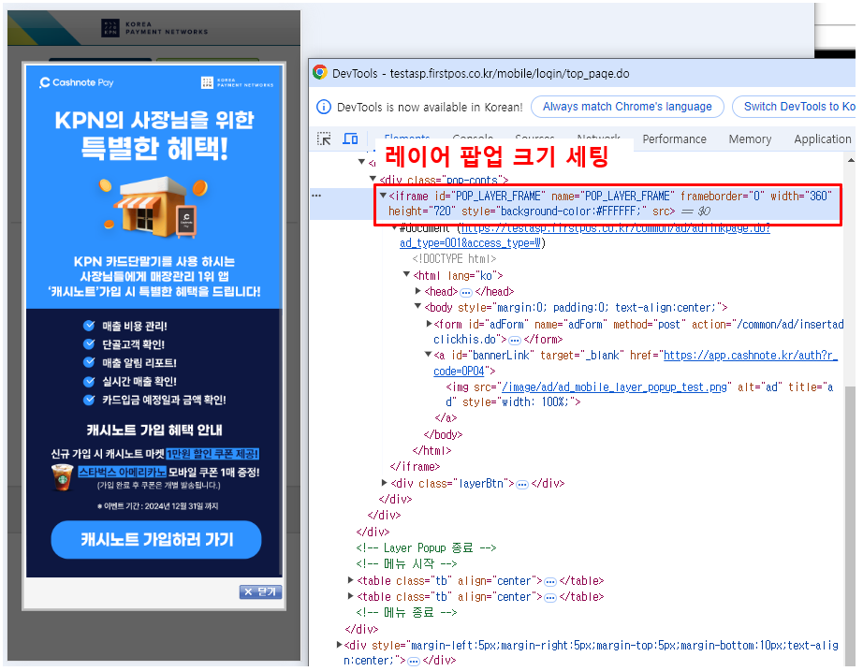Collapse the body style node
The height and width of the screenshot is (671, 863).
click(417, 306)
